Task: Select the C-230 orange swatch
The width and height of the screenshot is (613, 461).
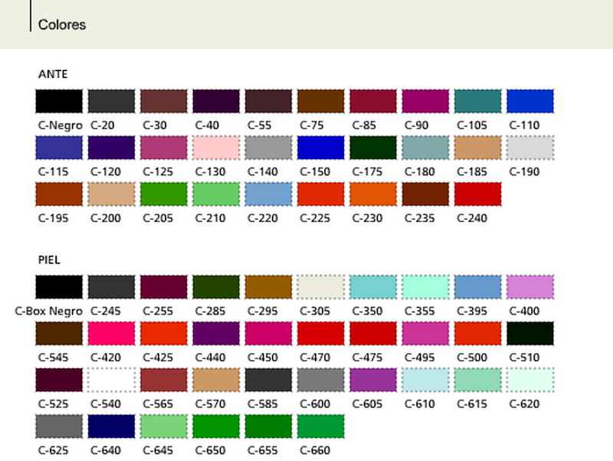Action: coord(373,195)
